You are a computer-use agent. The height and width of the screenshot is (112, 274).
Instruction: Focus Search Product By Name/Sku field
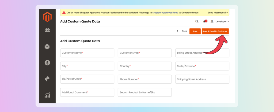pyautogui.click(x=144, y=92)
